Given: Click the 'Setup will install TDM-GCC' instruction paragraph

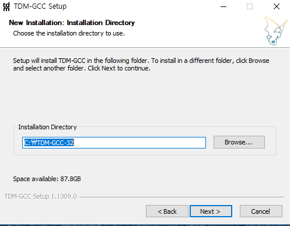Looking at the screenshot, I should (x=141, y=65).
